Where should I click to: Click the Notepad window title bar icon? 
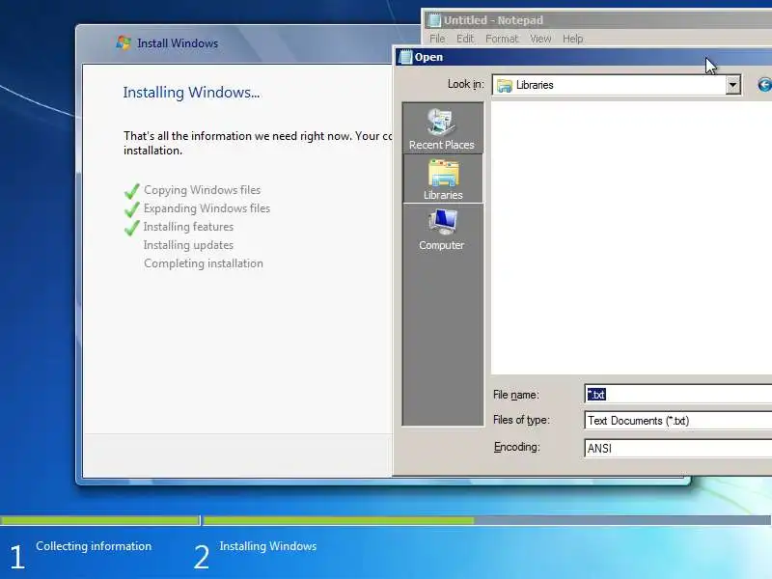pos(434,20)
